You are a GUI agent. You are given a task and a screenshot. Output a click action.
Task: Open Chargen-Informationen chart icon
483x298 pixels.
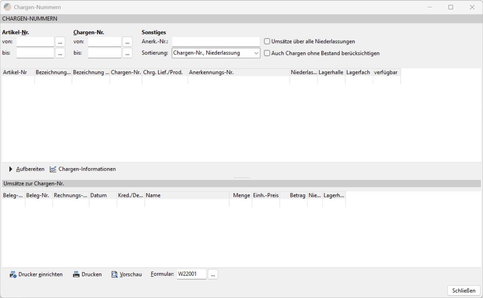(x=53, y=169)
